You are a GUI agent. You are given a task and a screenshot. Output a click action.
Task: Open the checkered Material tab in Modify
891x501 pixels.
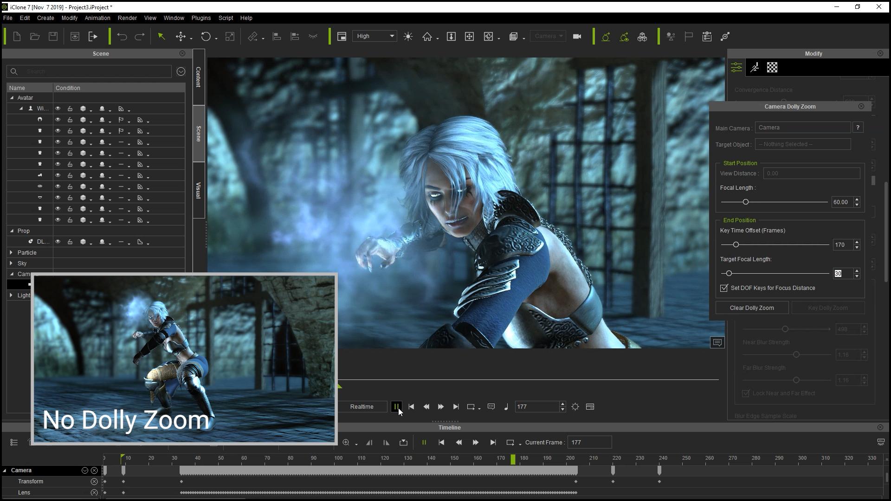[x=772, y=68]
